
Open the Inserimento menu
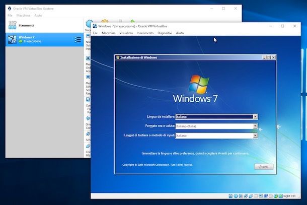pyautogui.click(x=145, y=33)
